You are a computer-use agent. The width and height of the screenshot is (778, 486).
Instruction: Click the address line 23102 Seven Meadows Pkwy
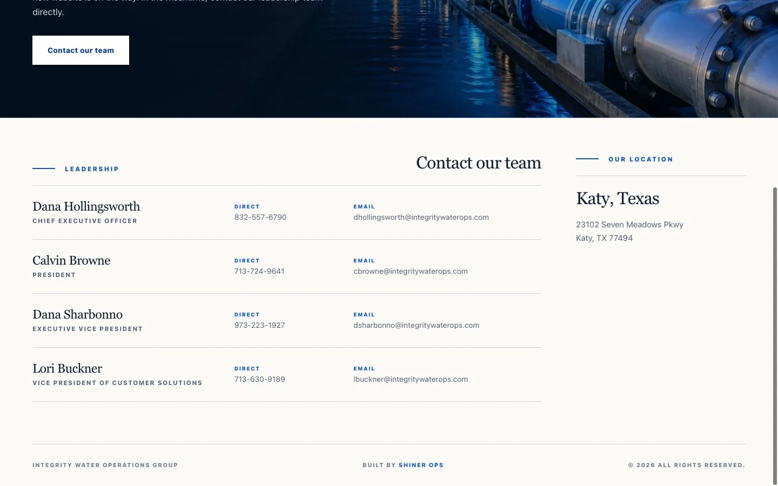[x=629, y=225]
